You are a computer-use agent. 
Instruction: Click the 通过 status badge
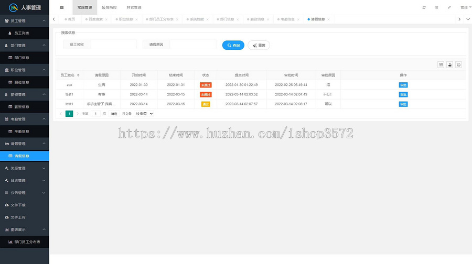coord(206,104)
